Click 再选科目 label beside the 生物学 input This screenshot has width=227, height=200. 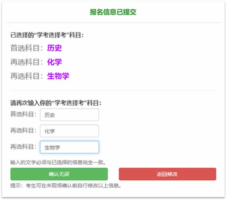(23, 147)
